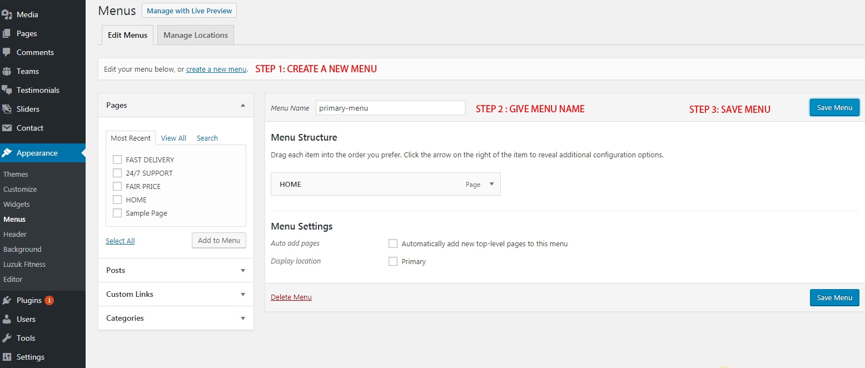Click the Pages sidebar icon
Viewport: 865px width, 368px height.
[x=8, y=33]
